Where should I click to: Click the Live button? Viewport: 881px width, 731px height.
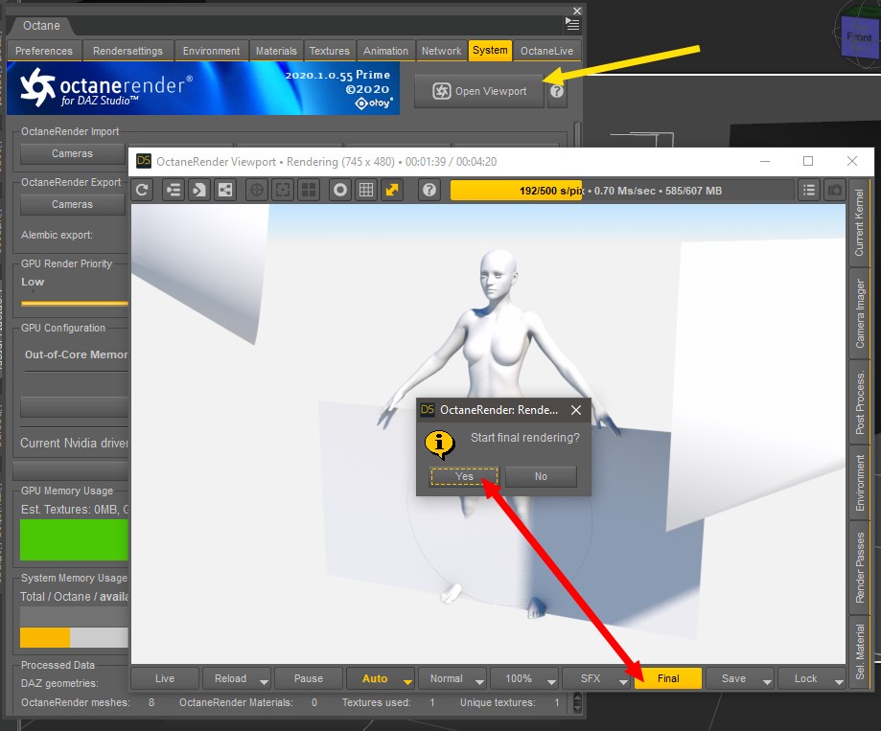tap(165, 678)
